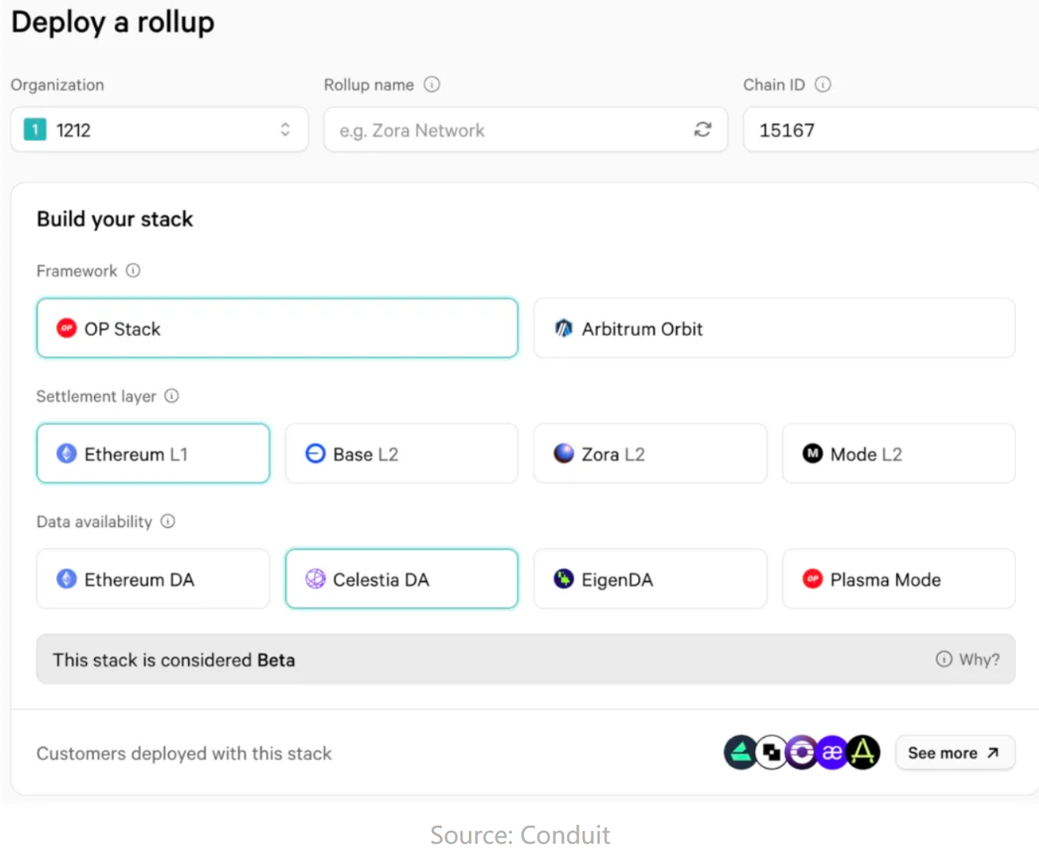Click the 'Build your stack' heading
The width and height of the screenshot is (1039, 854).
click(115, 219)
